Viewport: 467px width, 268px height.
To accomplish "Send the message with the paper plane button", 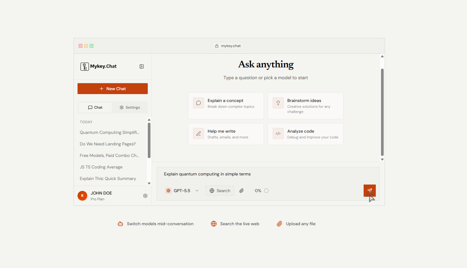I will click(370, 191).
